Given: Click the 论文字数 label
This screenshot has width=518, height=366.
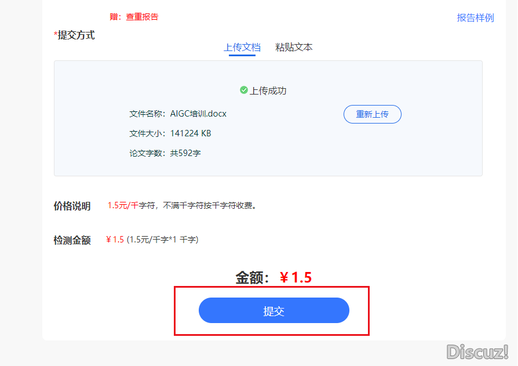Looking at the screenshot, I should (x=147, y=153).
